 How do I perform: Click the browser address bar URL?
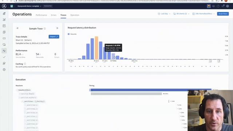114,1
